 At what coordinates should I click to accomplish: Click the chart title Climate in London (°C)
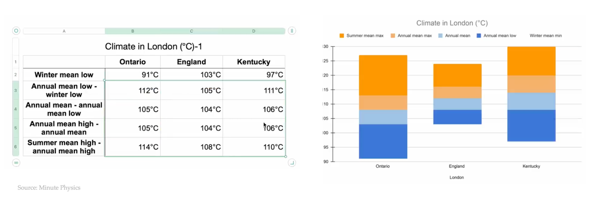click(452, 23)
